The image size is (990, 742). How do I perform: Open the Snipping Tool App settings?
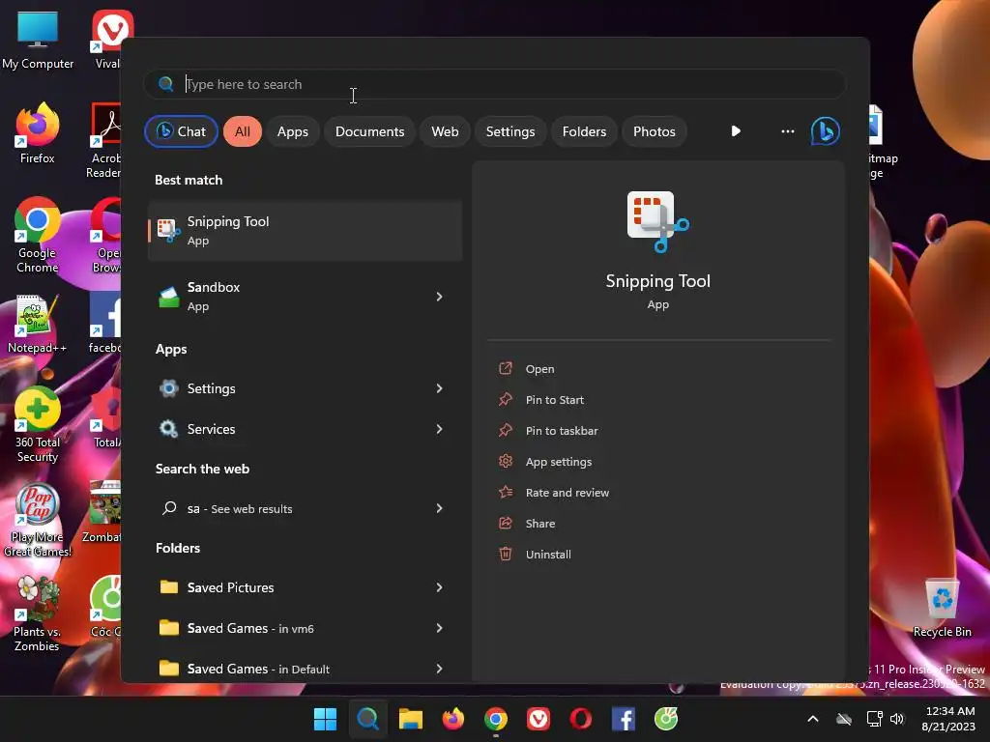point(558,462)
